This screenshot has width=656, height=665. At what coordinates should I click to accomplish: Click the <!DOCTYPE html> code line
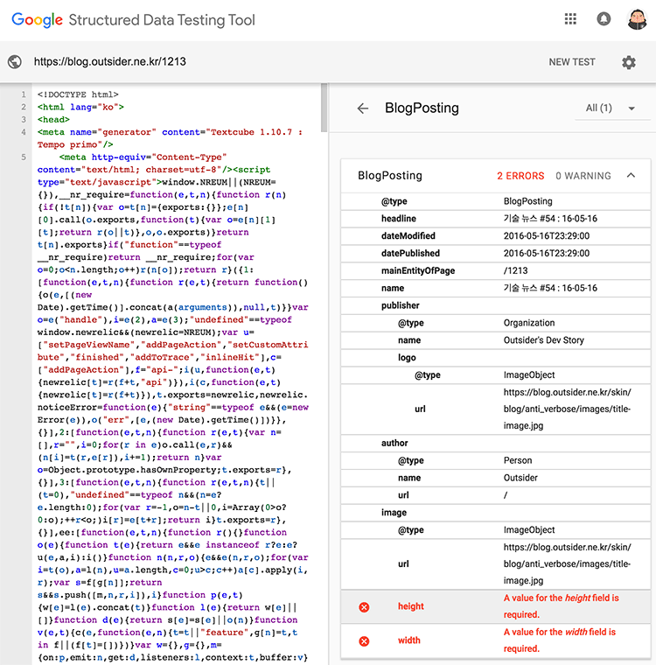(x=78, y=94)
